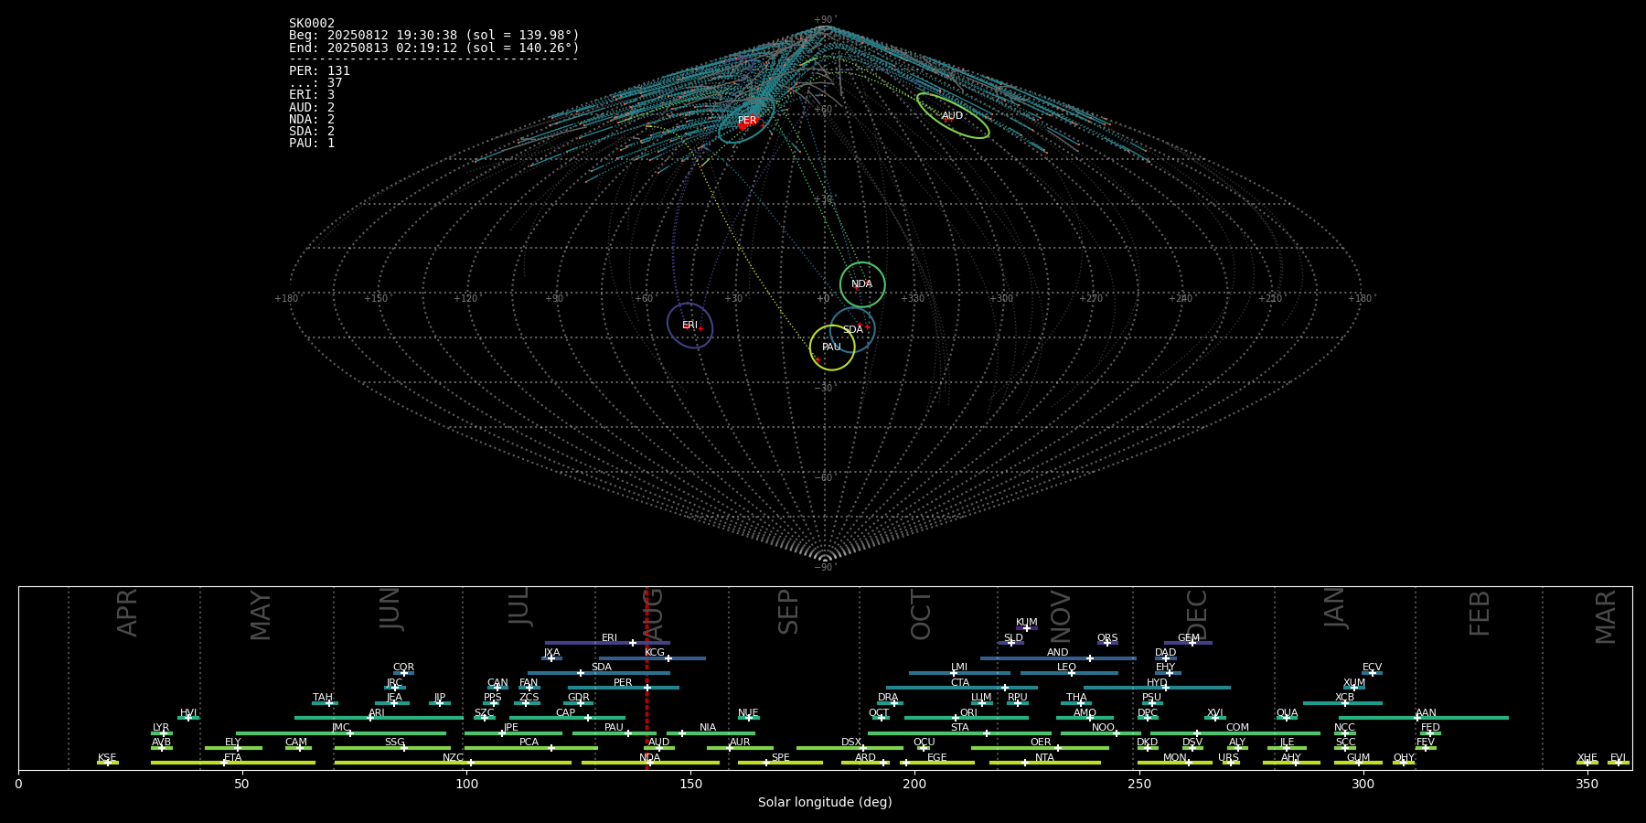Click the ETA shower bar label in timeline
The height and width of the screenshot is (823, 1646).
(x=233, y=758)
